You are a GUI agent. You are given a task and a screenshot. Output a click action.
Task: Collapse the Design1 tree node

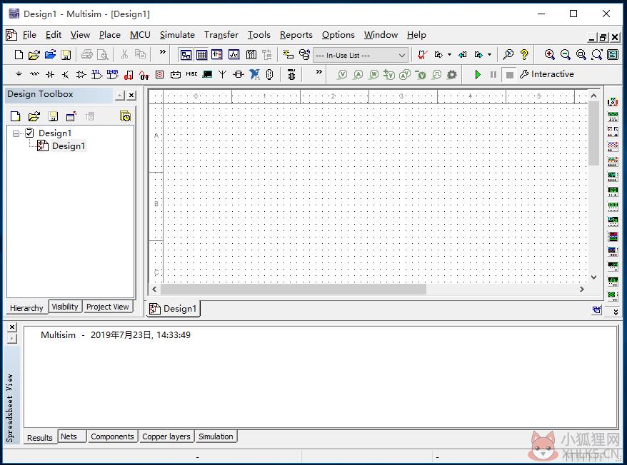pos(16,133)
